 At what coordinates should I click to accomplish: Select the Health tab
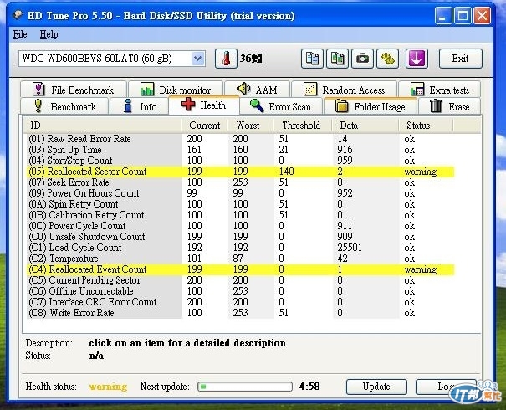[204, 105]
